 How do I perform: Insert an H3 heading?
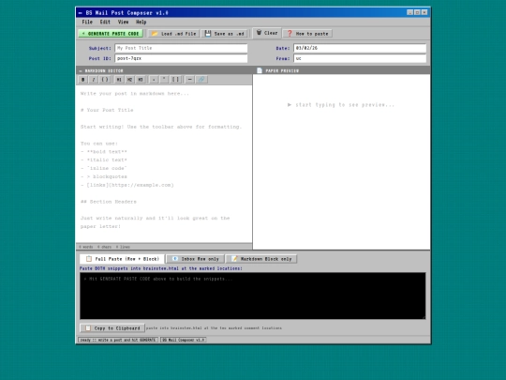pyautogui.click(x=141, y=80)
